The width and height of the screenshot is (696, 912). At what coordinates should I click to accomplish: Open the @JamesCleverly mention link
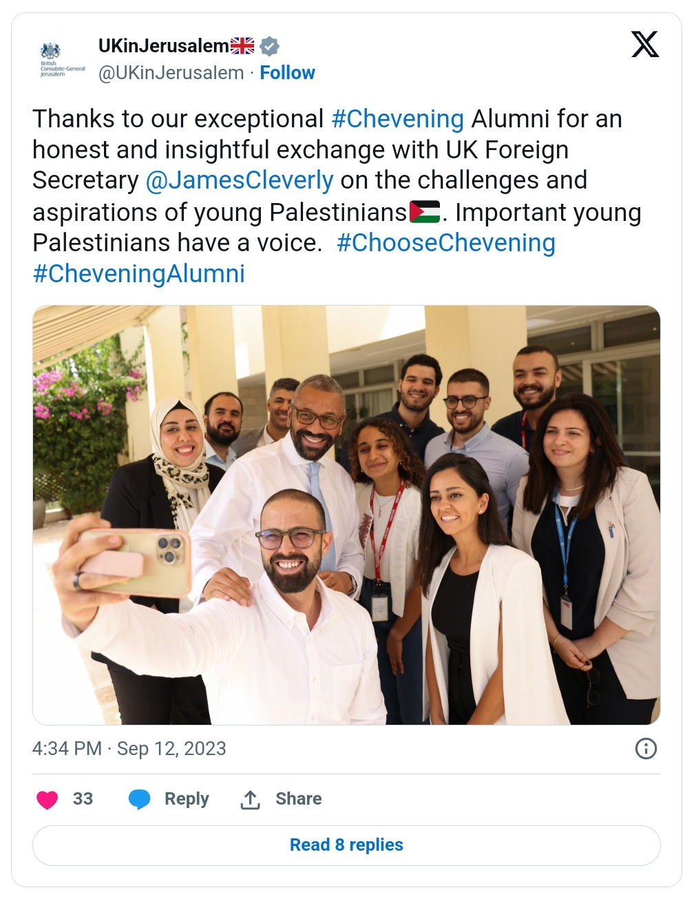pos(240,180)
